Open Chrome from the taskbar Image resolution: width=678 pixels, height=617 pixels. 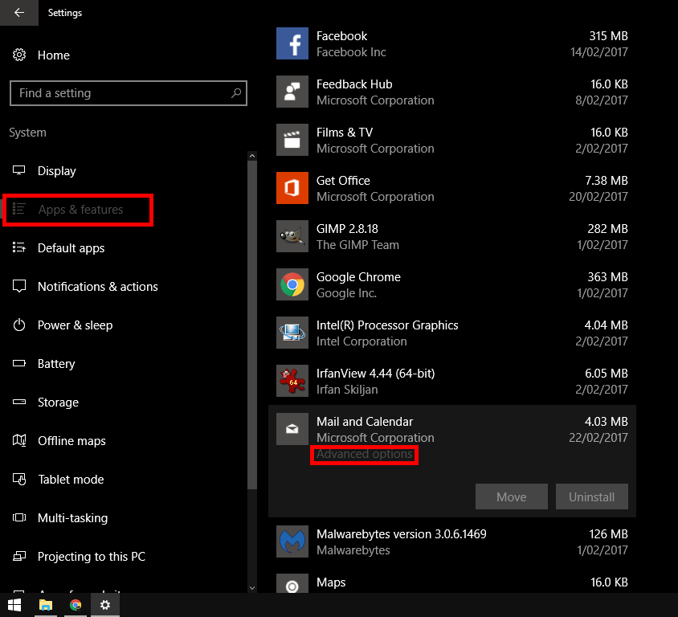76,605
